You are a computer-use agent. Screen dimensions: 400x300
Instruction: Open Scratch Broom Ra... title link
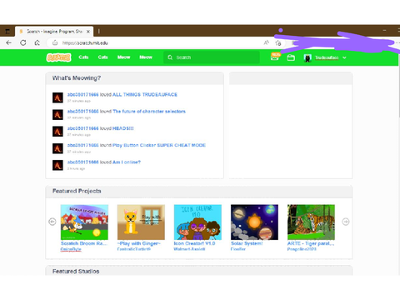point(84,243)
